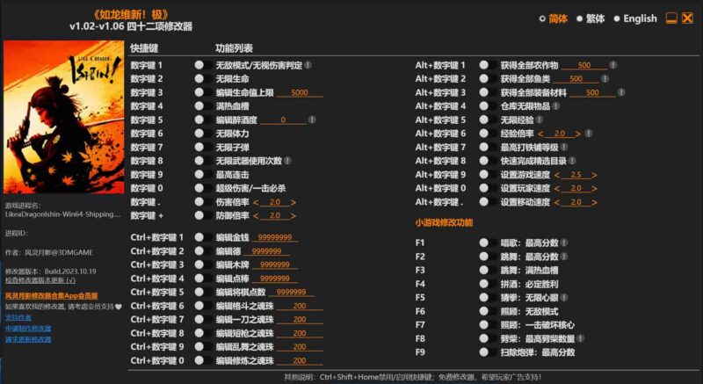Image resolution: width=703 pixels, height=384 pixels.
Task: Click info icon next to 劈柴：最高劈柴数量
Action: [x=581, y=338]
